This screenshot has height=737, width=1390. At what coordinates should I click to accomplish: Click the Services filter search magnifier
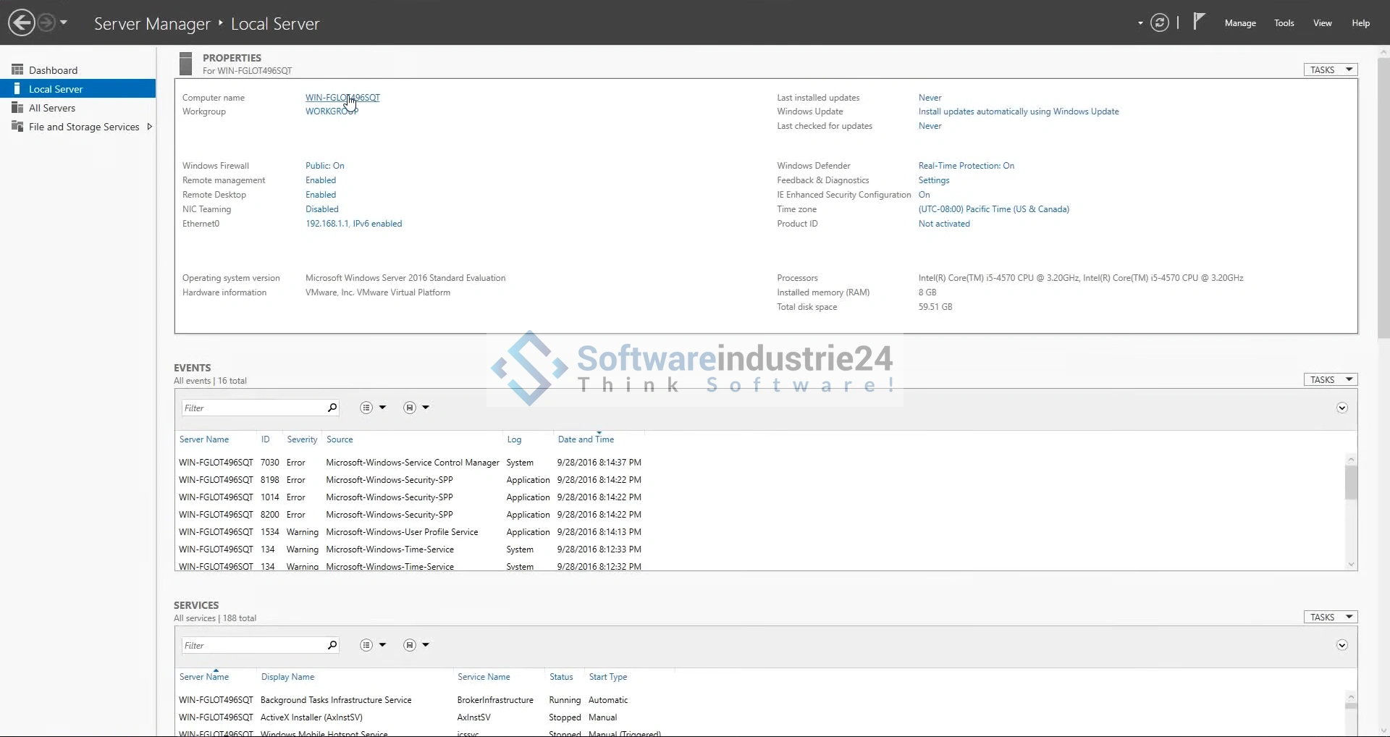[332, 645]
